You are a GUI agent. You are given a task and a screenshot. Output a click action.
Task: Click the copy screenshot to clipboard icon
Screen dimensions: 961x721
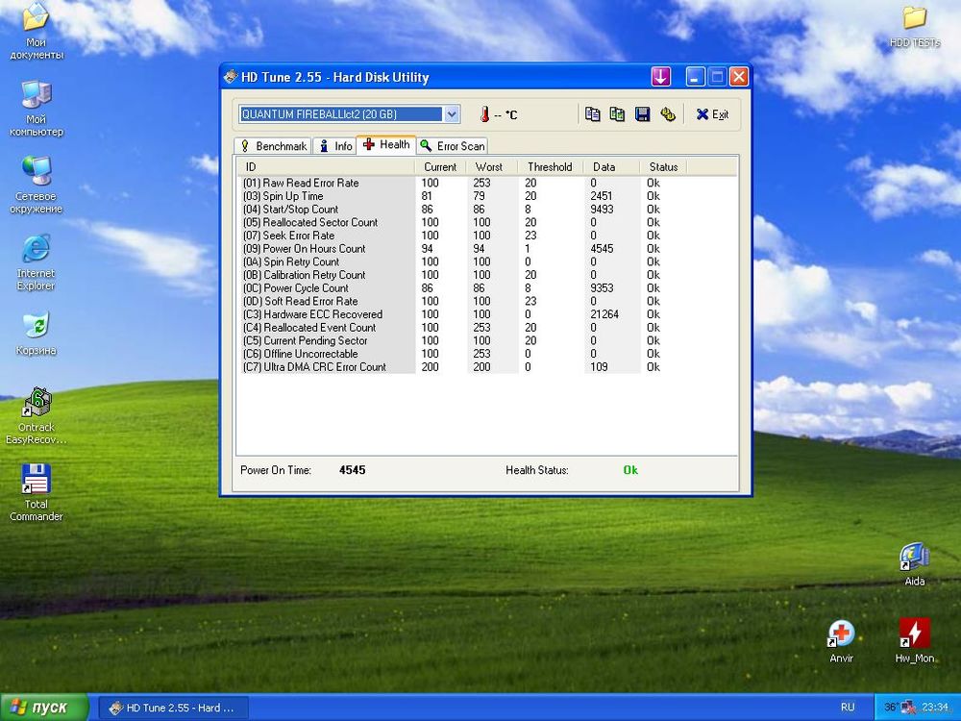[617, 114]
